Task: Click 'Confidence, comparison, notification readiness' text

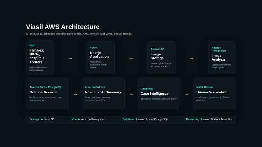Action: click(213, 99)
